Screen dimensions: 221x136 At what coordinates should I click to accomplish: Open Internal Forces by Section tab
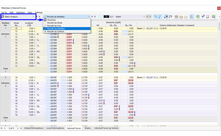(106, 128)
